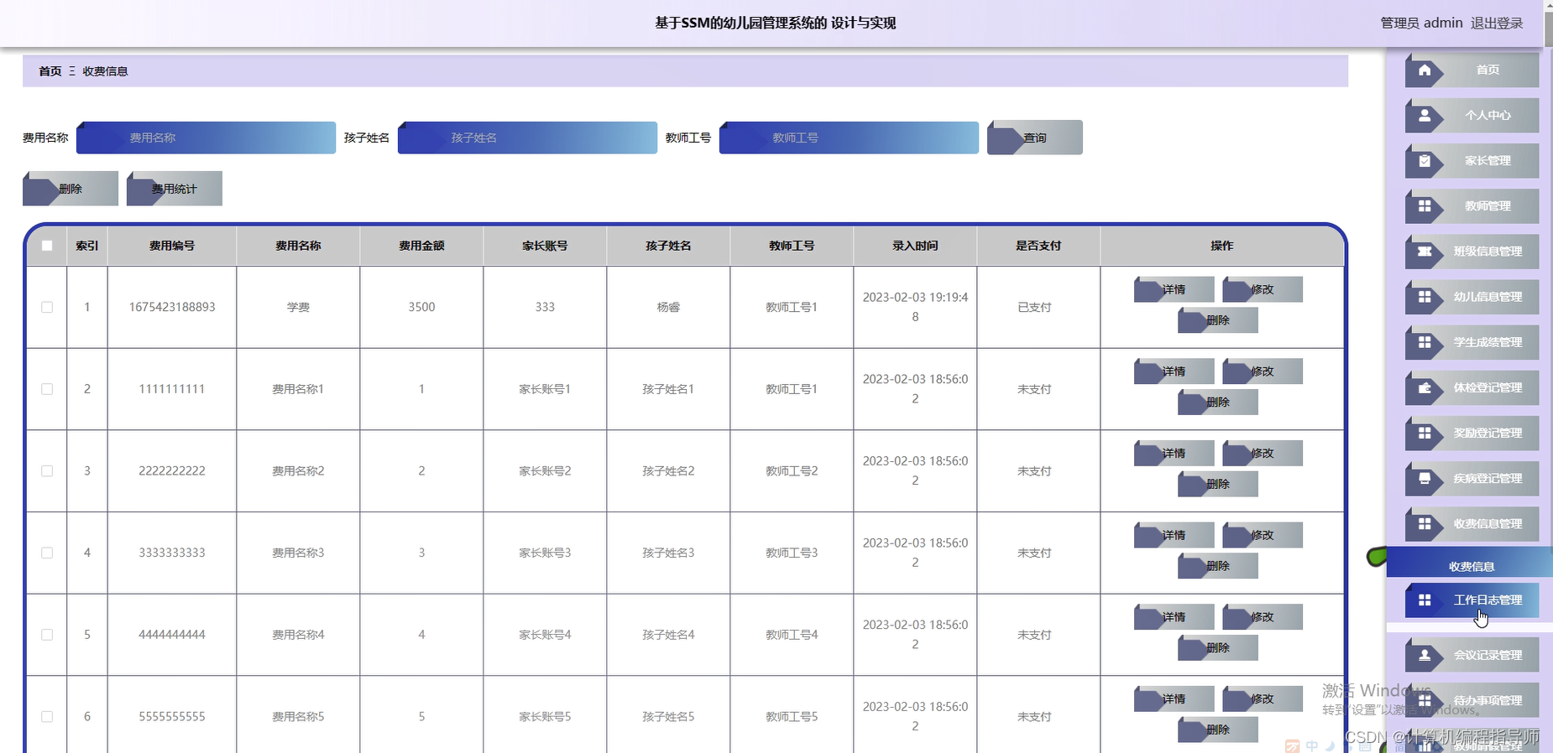Click the person icon beside 会议记录管理

coord(1425,656)
